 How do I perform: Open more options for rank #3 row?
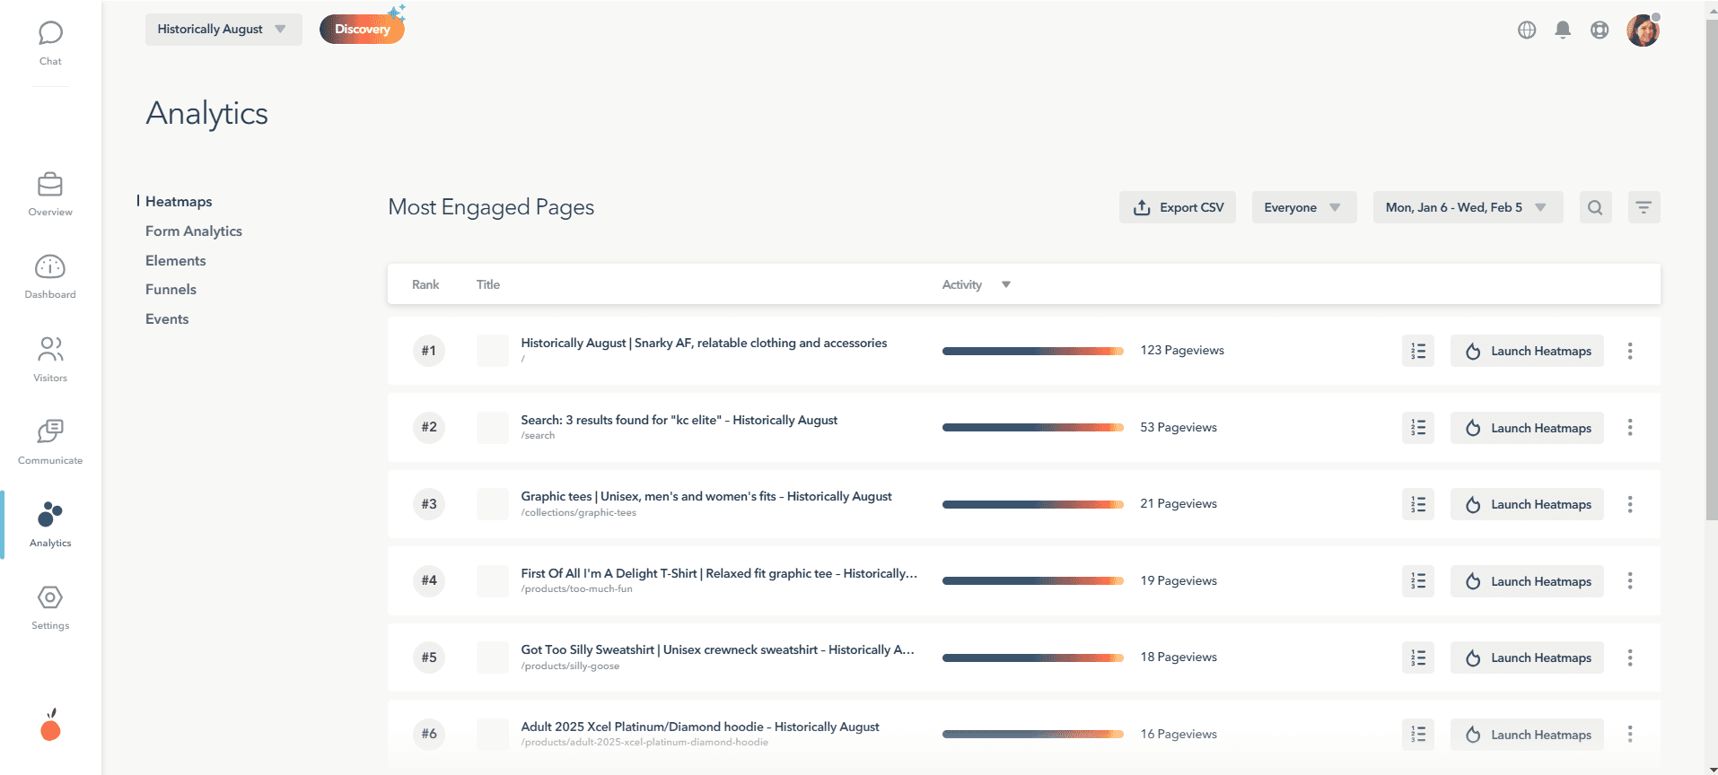click(x=1630, y=504)
